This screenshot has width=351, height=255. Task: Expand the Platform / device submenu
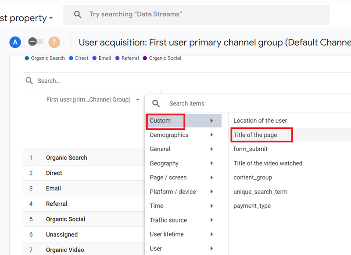(x=212, y=192)
